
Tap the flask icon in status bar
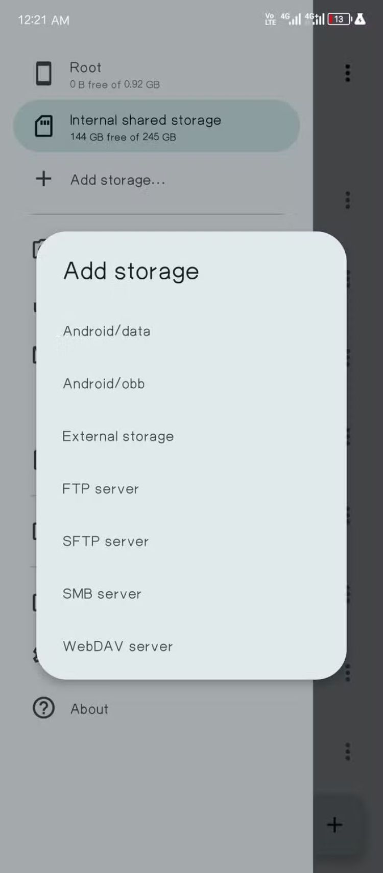(x=360, y=19)
